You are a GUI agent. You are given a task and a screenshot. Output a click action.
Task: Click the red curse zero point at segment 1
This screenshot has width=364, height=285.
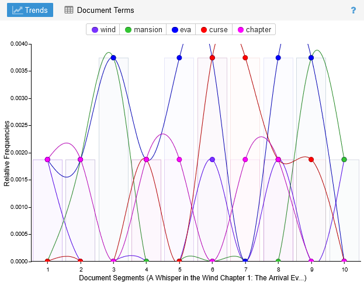pos(47,261)
